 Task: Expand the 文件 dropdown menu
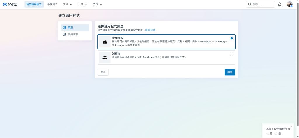tap(67, 4)
